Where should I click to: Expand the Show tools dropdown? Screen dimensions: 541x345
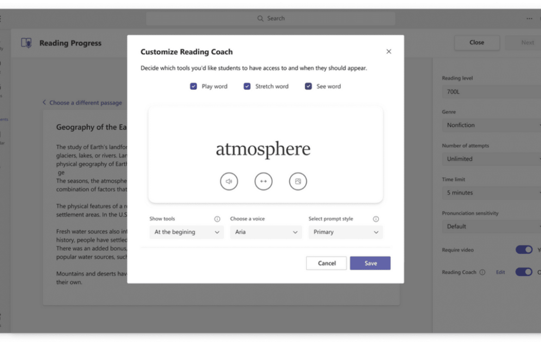pos(186,232)
